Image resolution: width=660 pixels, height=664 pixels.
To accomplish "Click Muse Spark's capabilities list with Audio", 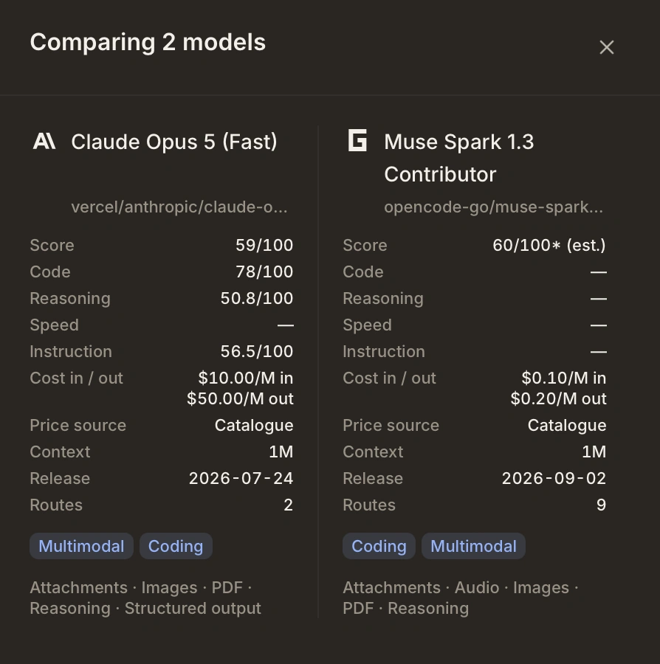I will [x=461, y=598].
